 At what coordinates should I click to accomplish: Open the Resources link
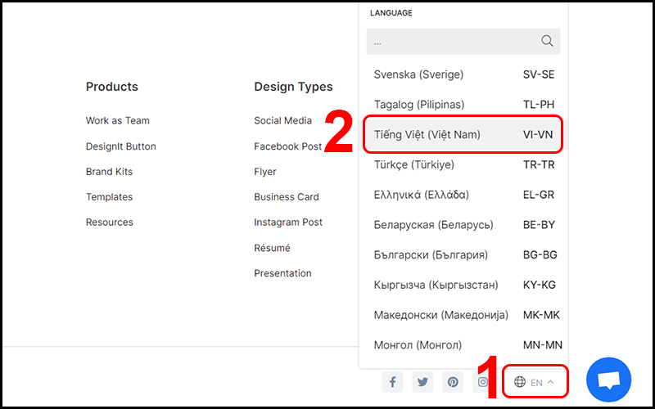[x=110, y=222]
